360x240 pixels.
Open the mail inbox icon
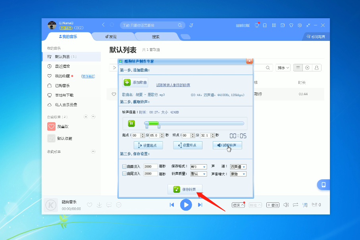[x=283, y=25]
